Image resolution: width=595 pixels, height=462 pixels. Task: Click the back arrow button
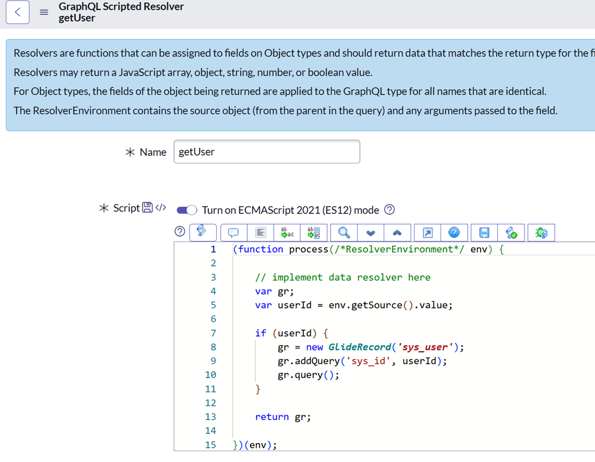click(x=18, y=12)
